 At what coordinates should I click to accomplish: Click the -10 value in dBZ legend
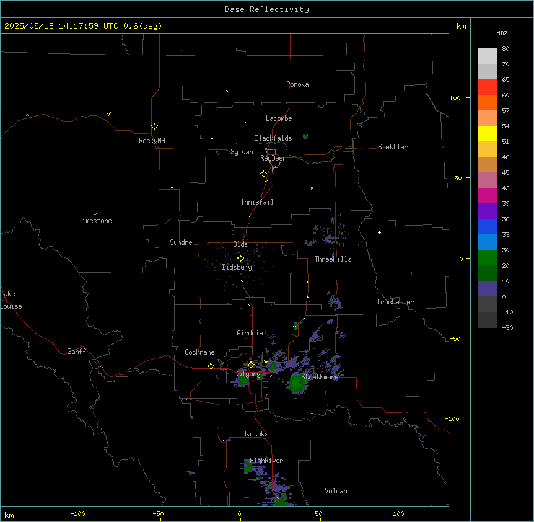point(507,312)
